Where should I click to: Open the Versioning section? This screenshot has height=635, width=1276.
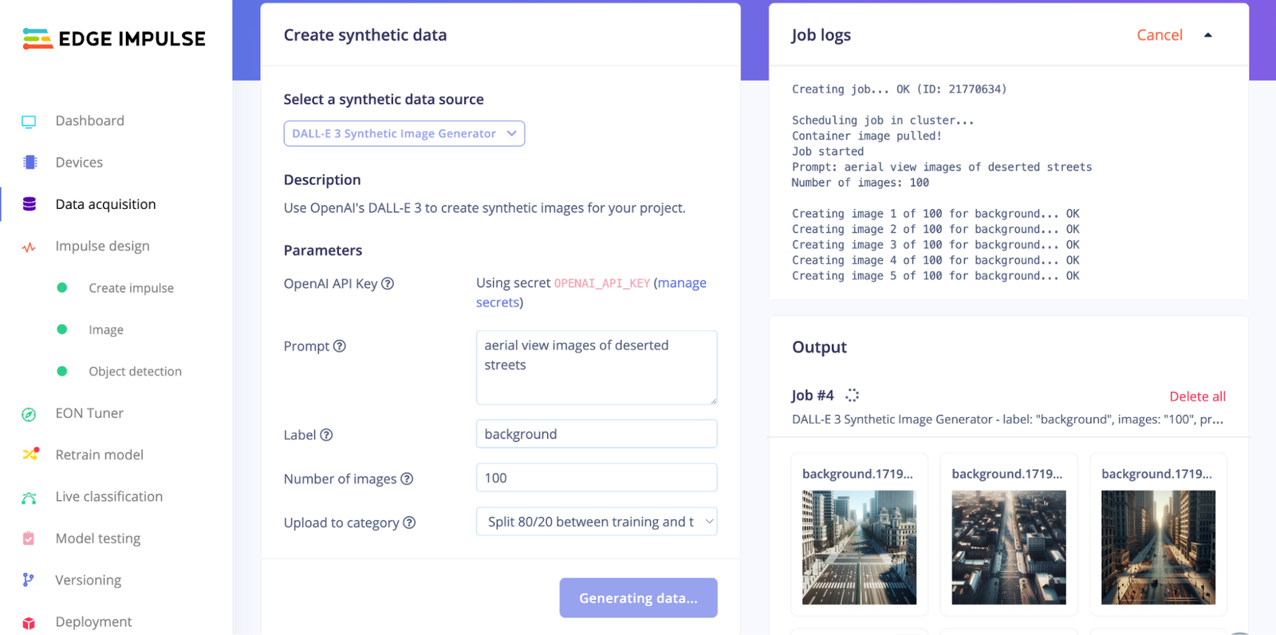88,580
